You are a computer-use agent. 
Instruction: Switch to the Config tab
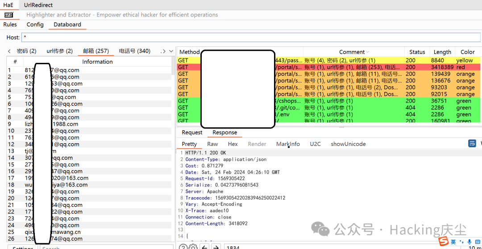[35, 25]
